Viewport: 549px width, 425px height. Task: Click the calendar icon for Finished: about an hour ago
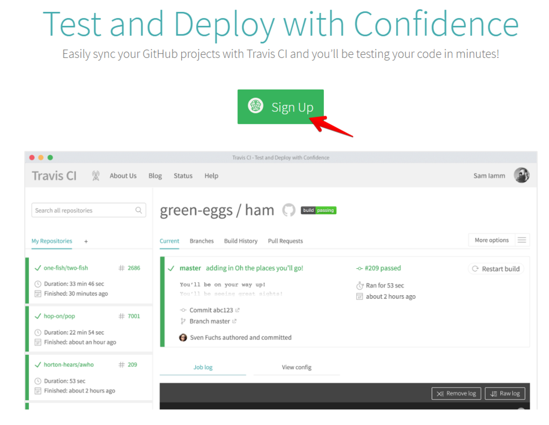38,342
